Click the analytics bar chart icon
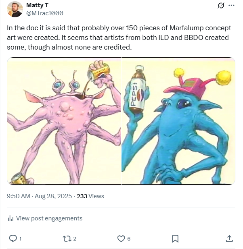This screenshot has height=249, width=243. (x=11, y=218)
